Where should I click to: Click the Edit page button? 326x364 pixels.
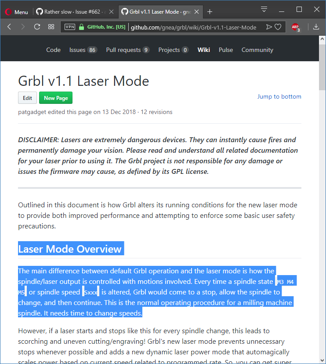[27, 98]
